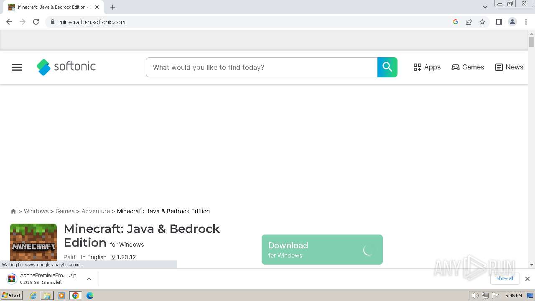Click the address bar URL
This screenshot has width=535, height=301.
coord(92,22)
